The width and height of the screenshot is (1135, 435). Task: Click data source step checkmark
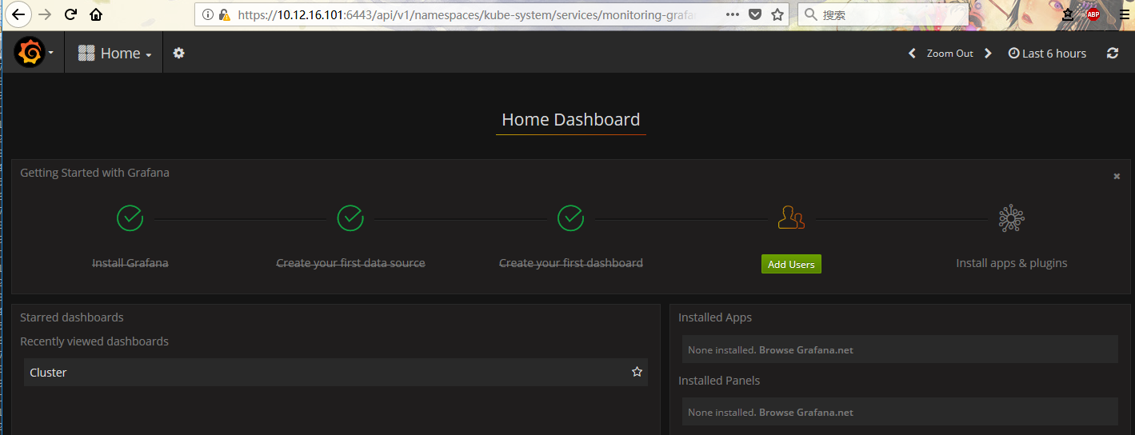[x=350, y=217]
